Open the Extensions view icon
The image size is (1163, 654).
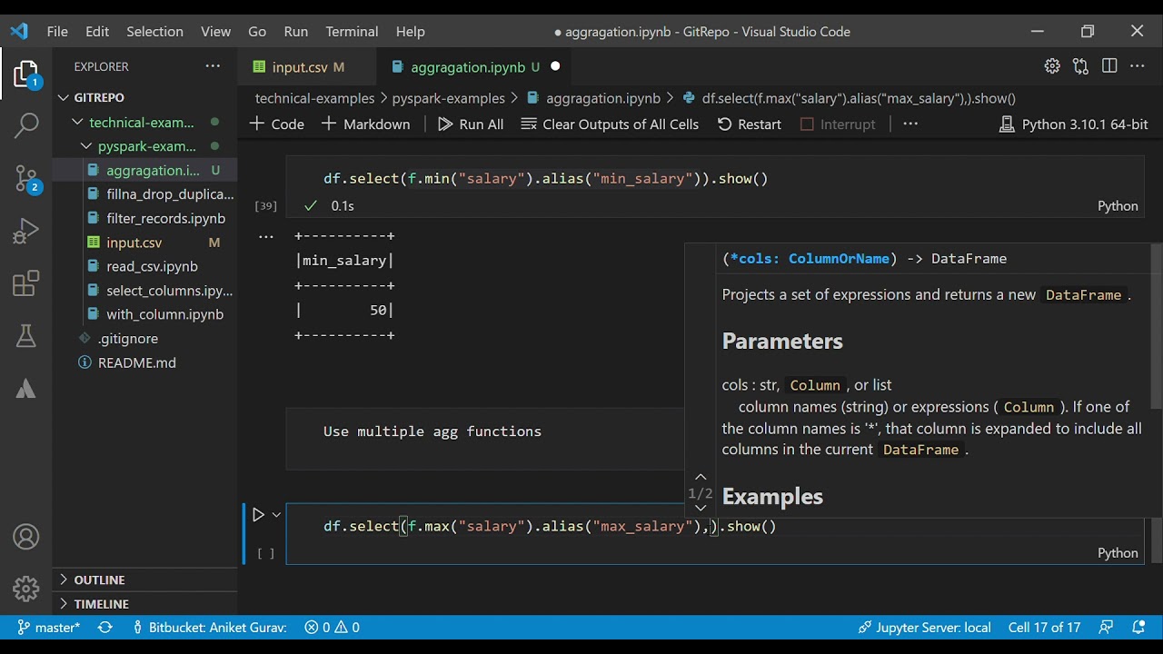coord(26,284)
